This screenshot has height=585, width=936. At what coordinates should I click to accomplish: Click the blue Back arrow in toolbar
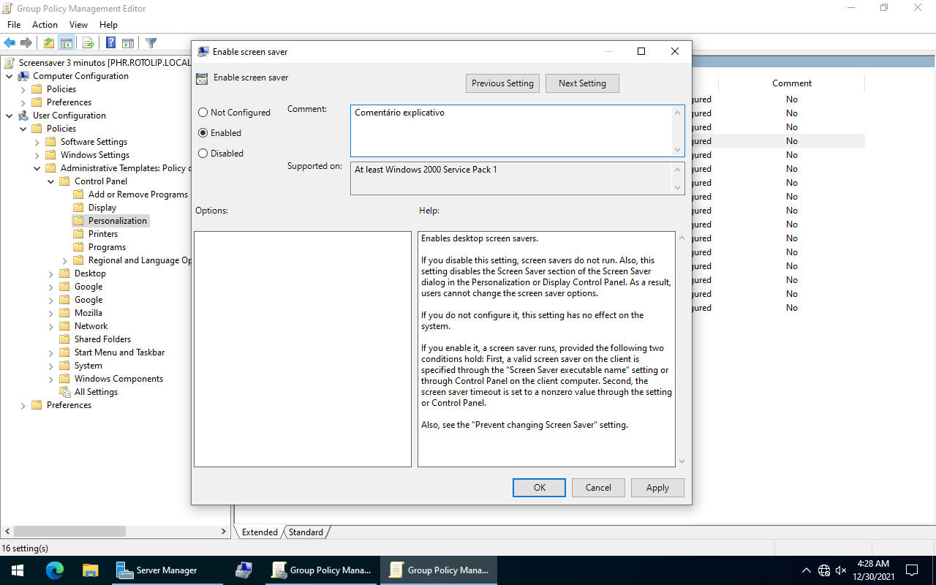pos(10,43)
